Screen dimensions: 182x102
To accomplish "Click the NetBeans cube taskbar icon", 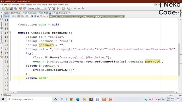I will pyautogui.click(x=97, y=99).
